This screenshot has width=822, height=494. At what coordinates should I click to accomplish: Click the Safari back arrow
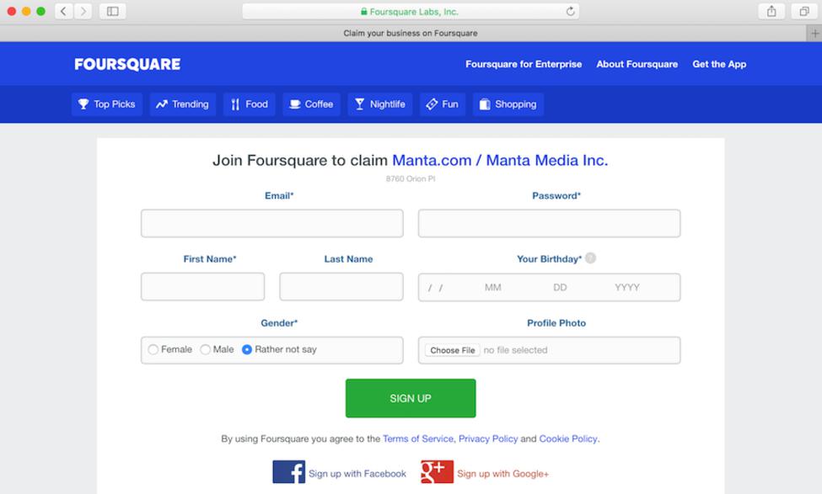click(x=63, y=11)
